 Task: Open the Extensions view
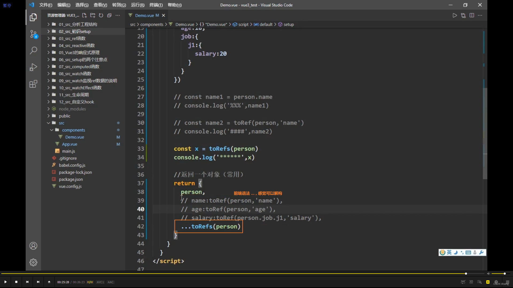[33, 84]
